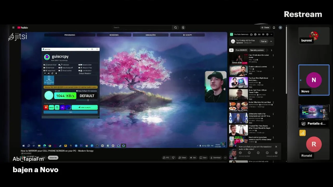Click the Create button in YouTube header

pyautogui.click(x=265, y=28)
